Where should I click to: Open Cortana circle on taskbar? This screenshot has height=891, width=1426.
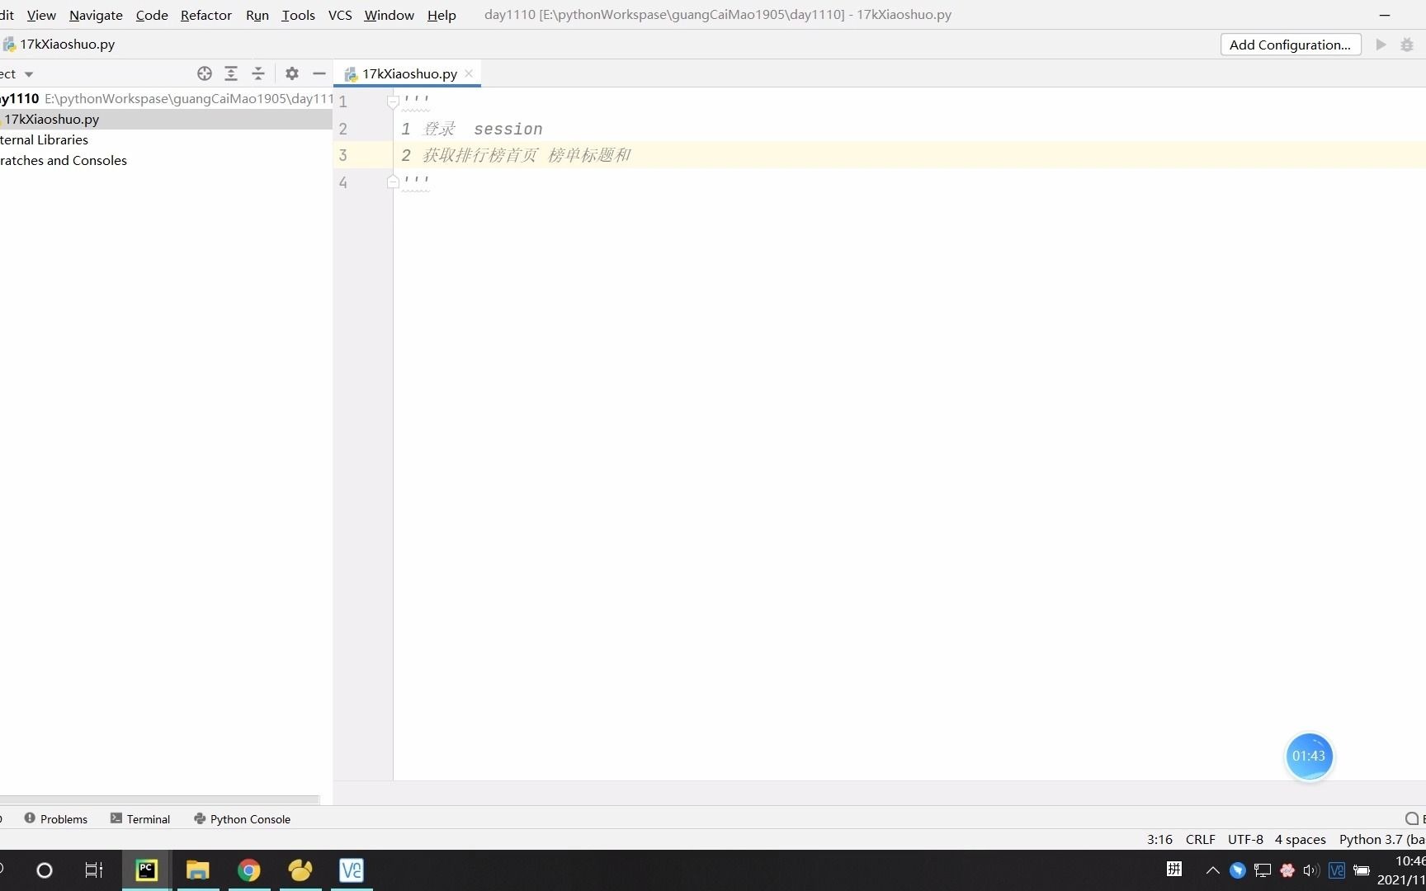45,870
